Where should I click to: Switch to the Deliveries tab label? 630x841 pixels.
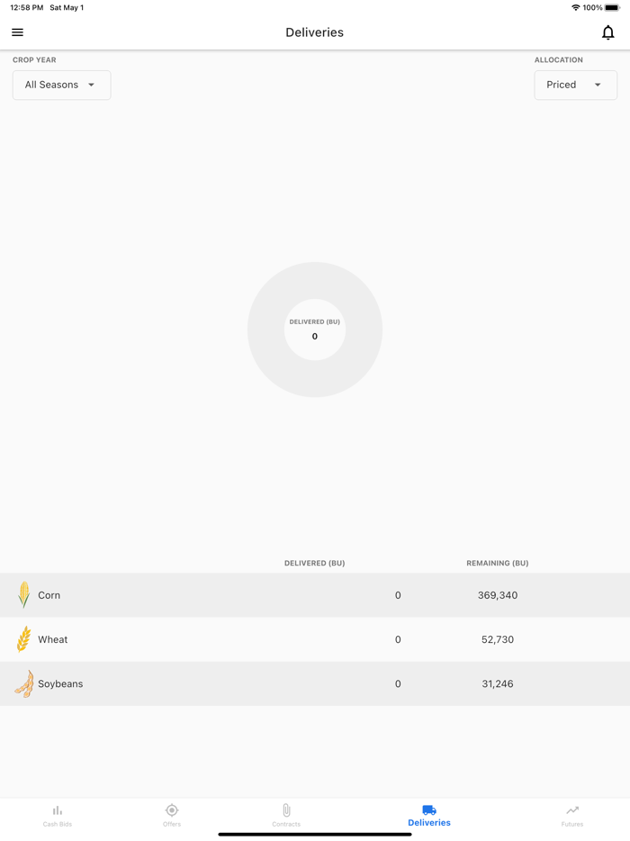(x=429, y=823)
